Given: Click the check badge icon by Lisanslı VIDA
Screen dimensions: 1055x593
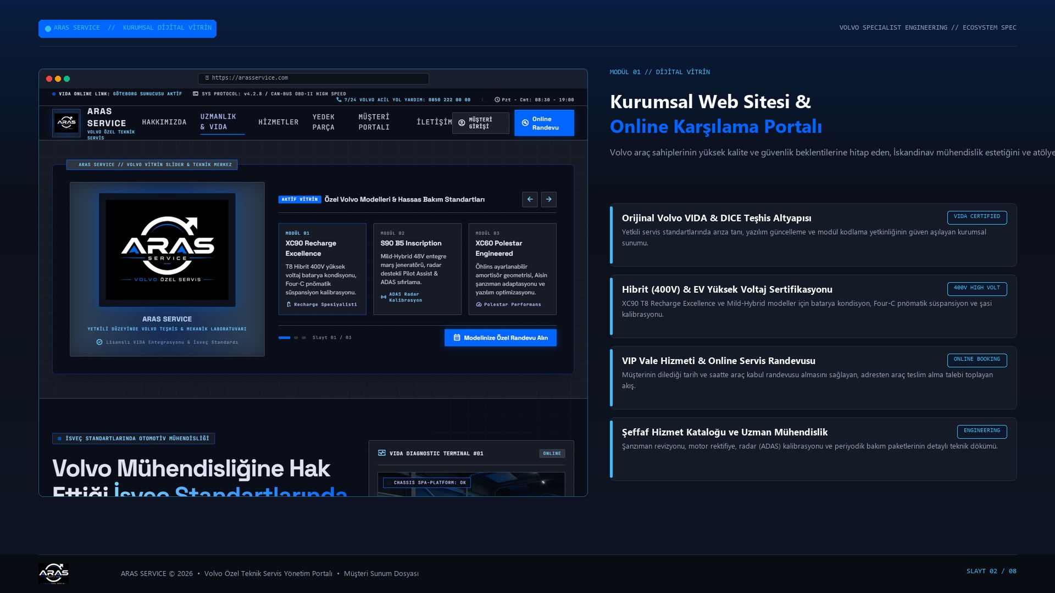Looking at the screenshot, I should [99, 342].
